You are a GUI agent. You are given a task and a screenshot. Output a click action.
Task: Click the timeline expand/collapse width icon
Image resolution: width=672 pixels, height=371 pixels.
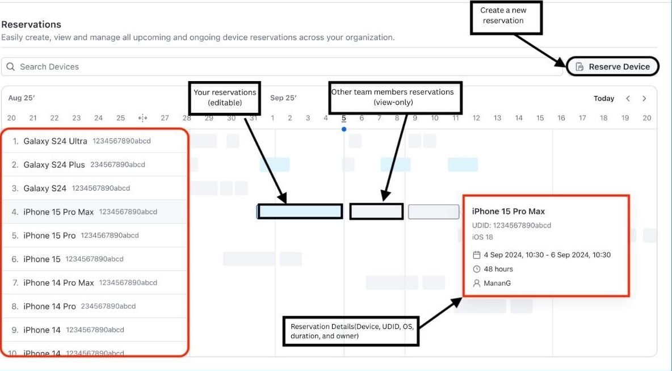142,118
